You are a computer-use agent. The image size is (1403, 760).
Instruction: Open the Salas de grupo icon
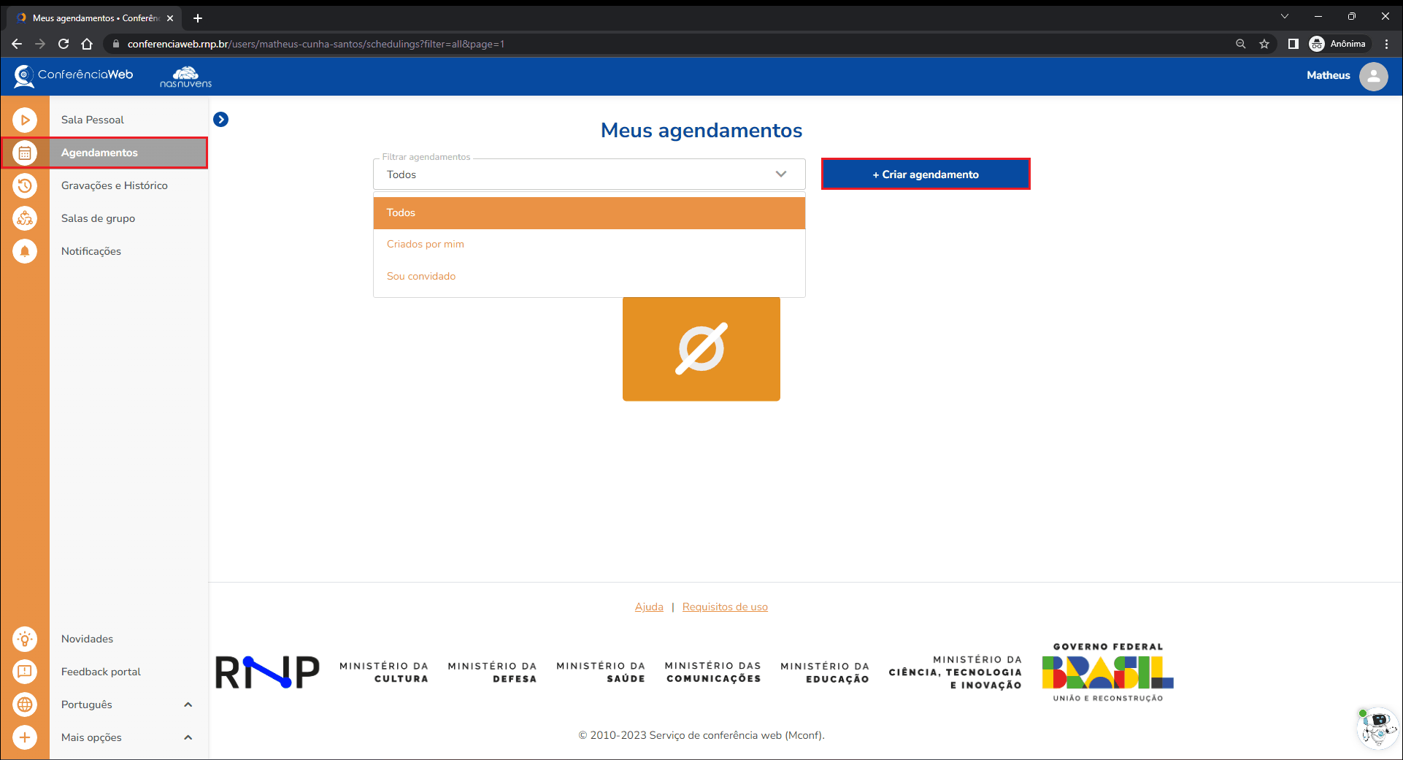click(x=25, y=218)
